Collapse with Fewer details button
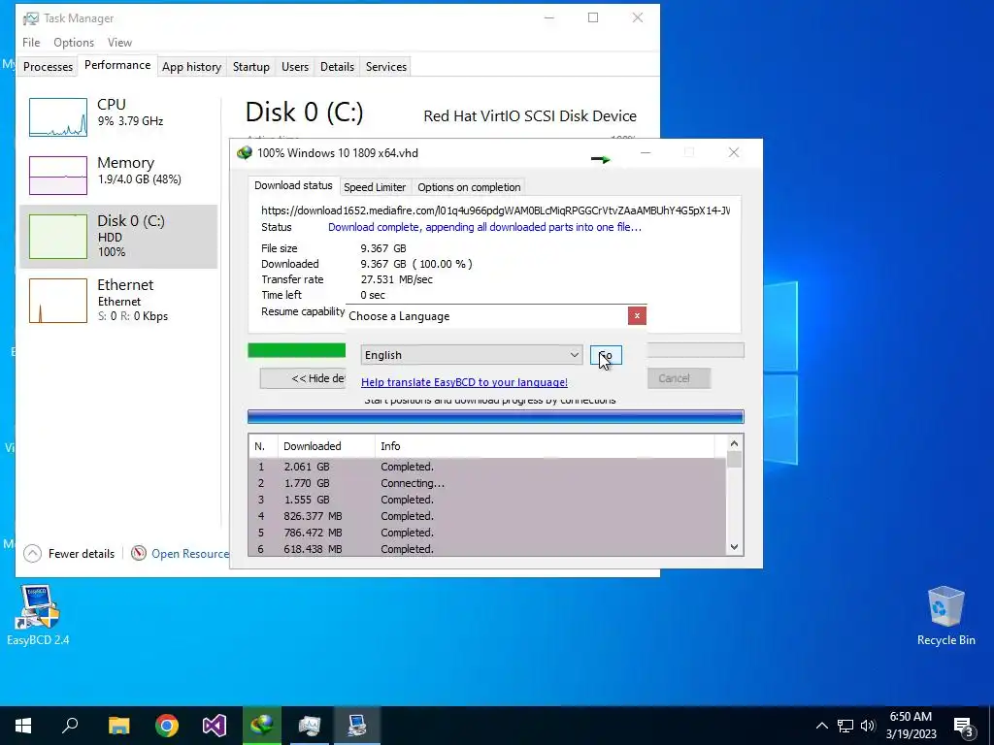994x745 pixels. click(x=69, y=554)
